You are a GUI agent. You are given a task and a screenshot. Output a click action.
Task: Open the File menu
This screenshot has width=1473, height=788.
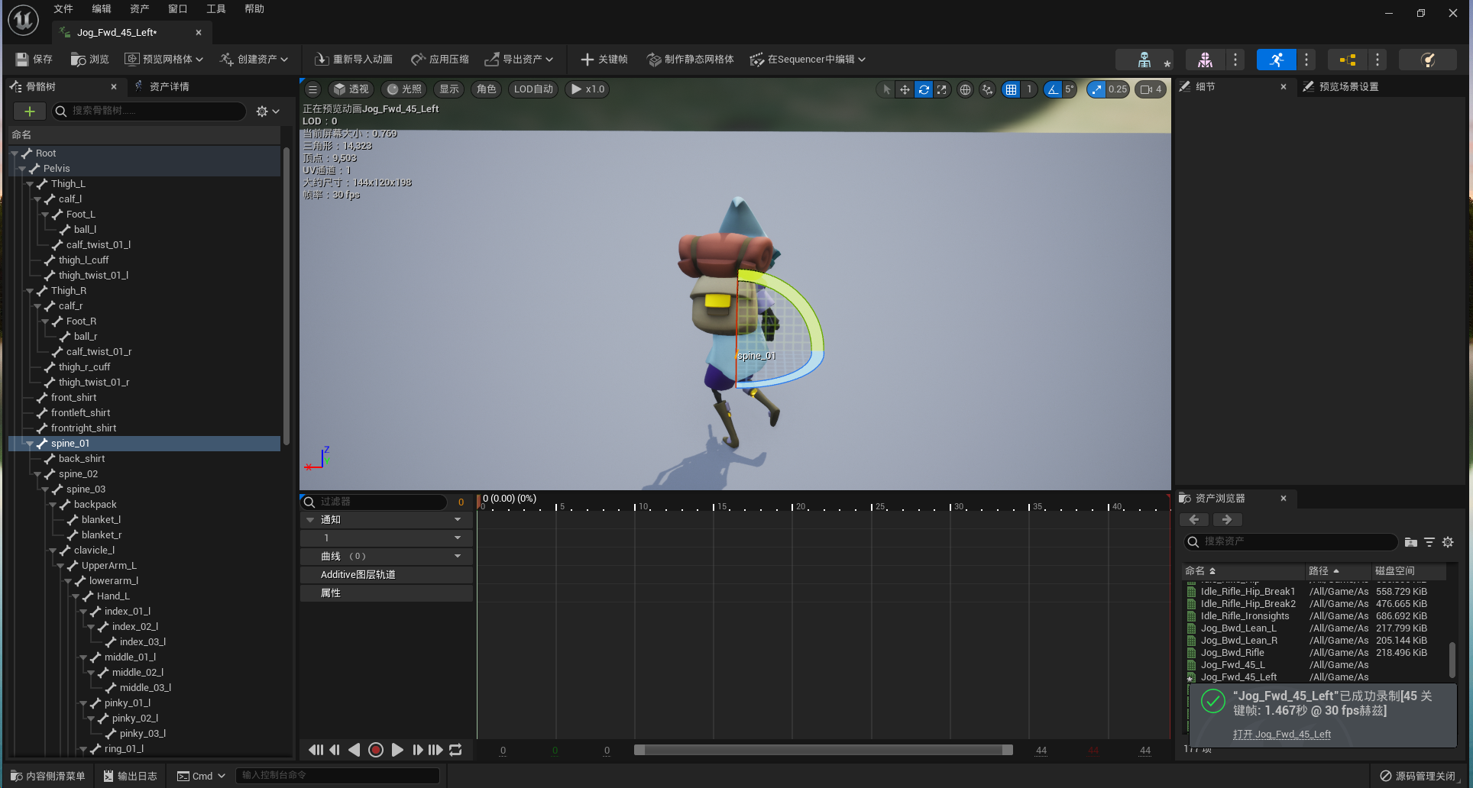[x=63, y=9]
